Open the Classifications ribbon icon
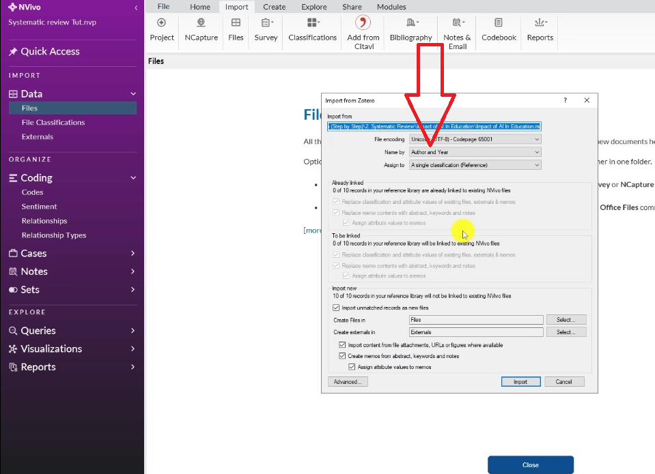 tap(312, 23)
